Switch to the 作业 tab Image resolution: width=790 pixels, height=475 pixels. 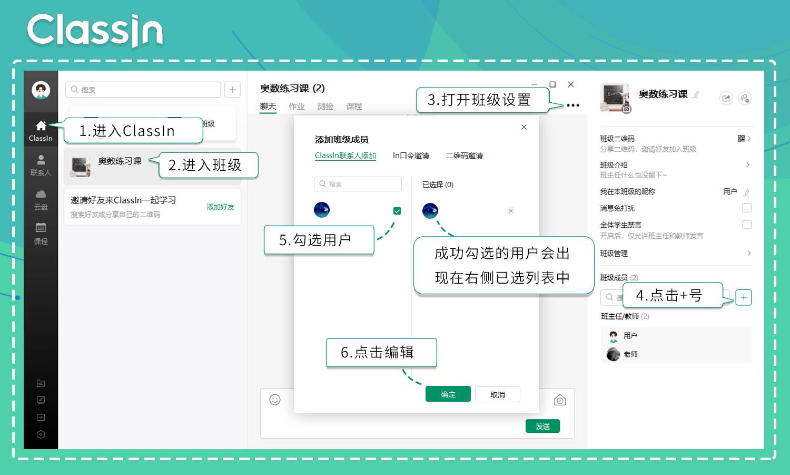point(297,106)
